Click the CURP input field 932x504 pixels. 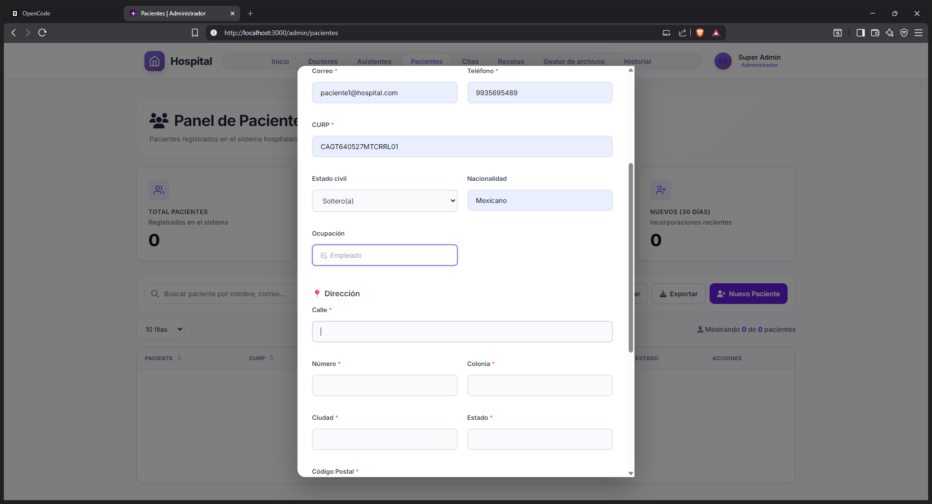[x=462, y=147]
